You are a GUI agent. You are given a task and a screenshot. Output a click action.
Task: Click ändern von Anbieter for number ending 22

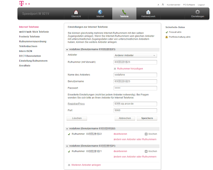tap(135, 139)
